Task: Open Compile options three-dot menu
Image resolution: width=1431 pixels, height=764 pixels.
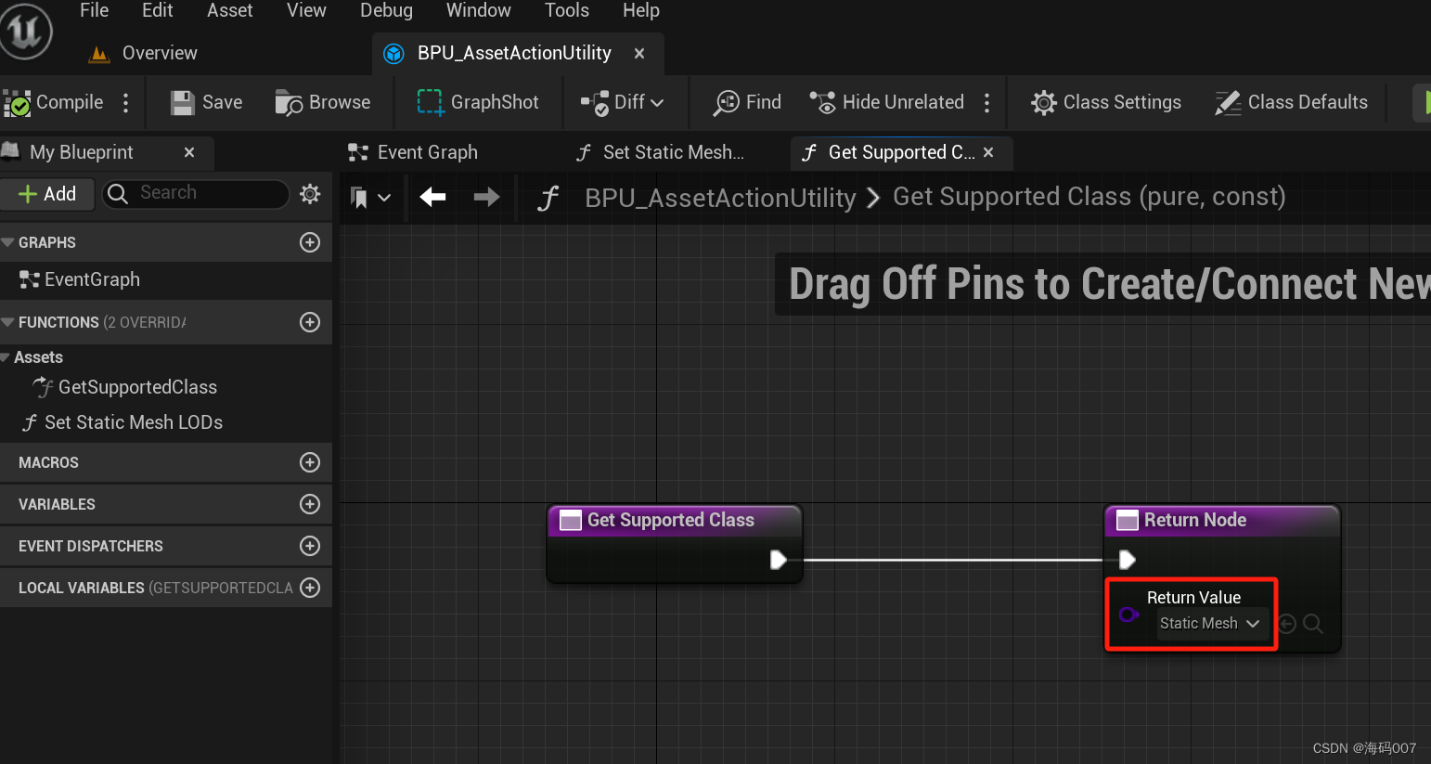Action: pyautogui.click(x=126, y=102)
